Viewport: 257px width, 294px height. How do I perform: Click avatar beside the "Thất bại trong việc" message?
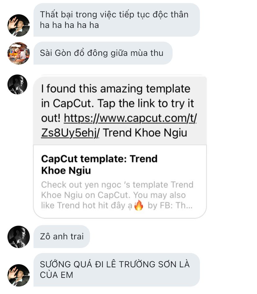(18, 25)
